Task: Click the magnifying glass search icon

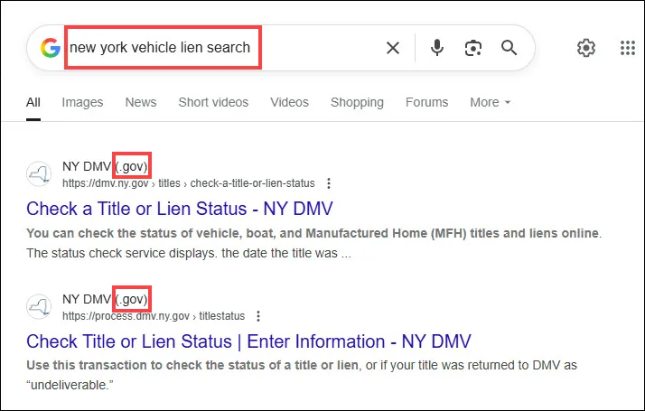Action: pos(509,48)
